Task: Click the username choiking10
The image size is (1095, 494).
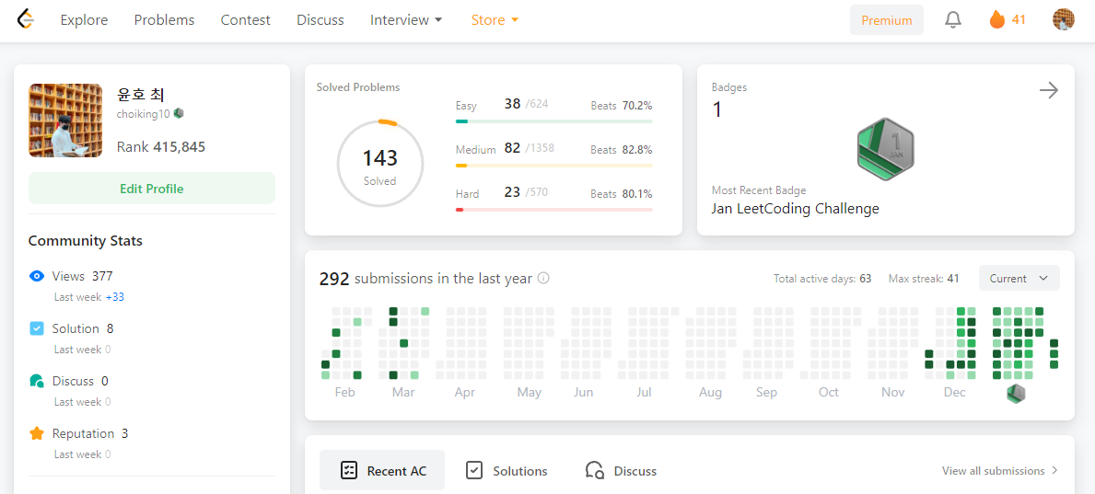Action: (143, 113)
